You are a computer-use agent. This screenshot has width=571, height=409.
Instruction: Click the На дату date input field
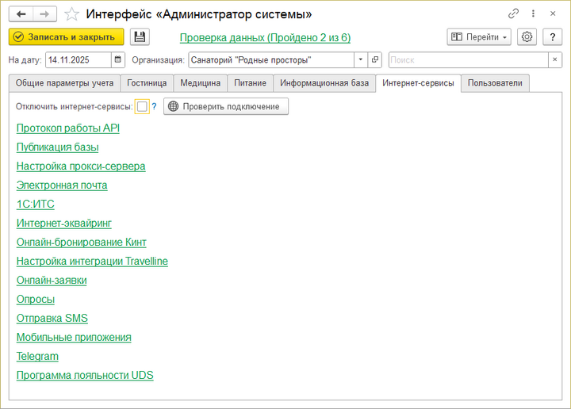pos(79,59)
